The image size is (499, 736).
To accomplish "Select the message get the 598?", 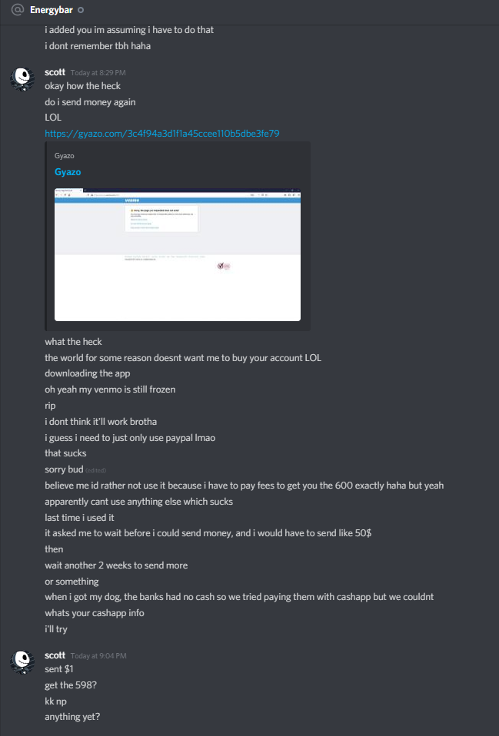I will pyautogui.click(x=71, y=685).
